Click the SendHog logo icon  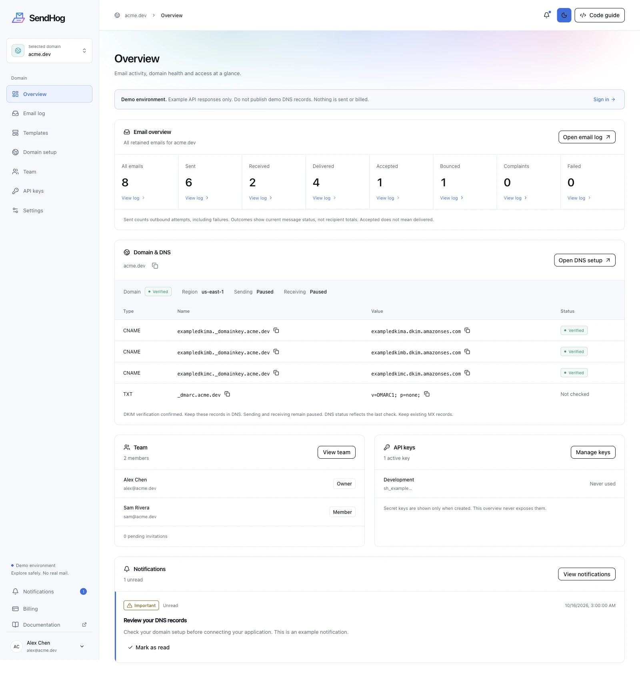[18, 18]
